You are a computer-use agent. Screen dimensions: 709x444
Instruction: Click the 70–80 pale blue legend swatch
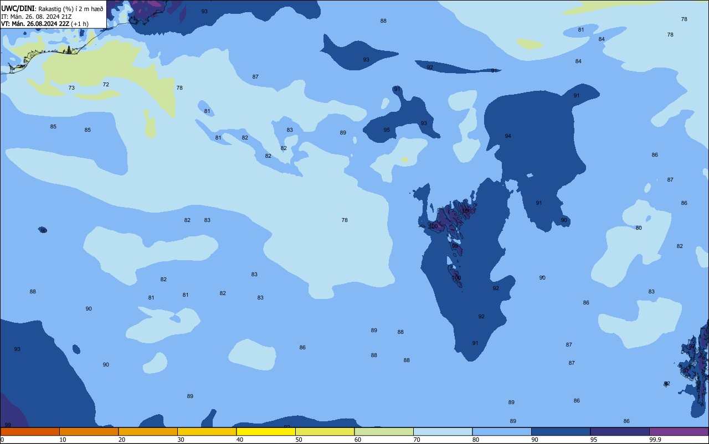coord(443,431)
